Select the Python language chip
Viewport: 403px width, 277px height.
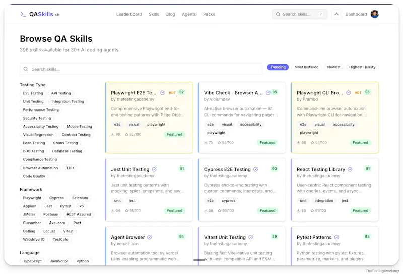(x=83, y=261)
